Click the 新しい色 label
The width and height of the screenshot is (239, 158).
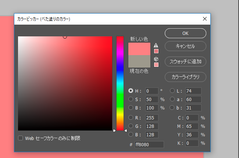point(139,39)
